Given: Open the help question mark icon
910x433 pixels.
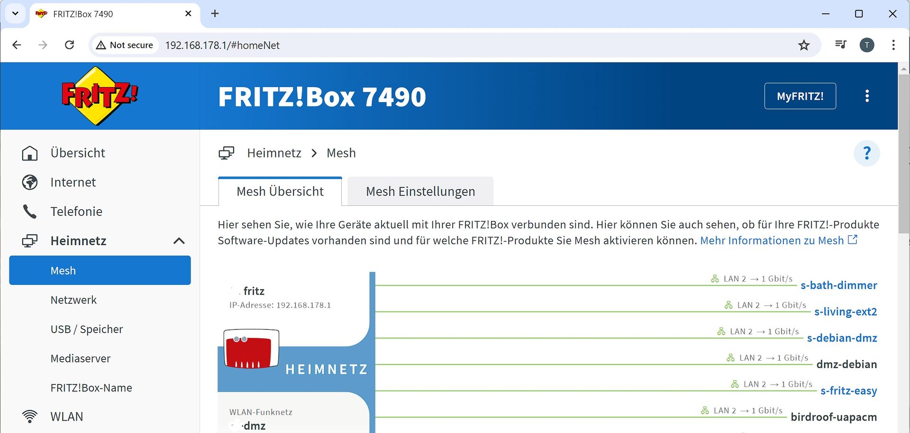Looking at the screenshot, I should [x=867, y=153].
